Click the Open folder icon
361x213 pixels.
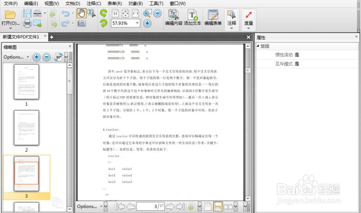pyautogui.click(x=10, y=14)
